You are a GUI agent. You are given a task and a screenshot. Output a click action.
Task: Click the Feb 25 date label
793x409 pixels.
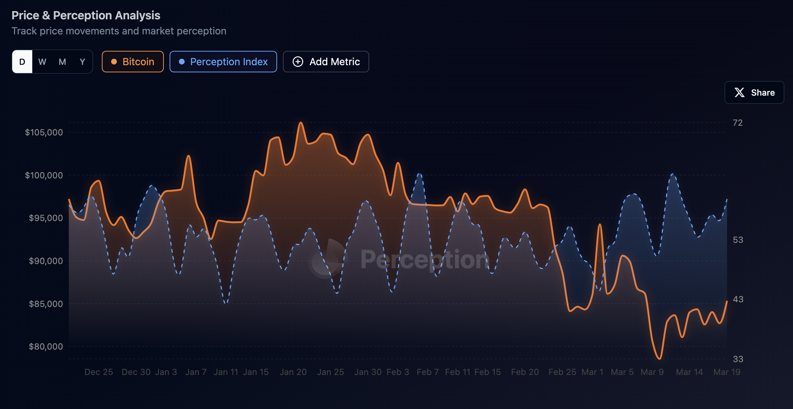(x=562, y=372)
